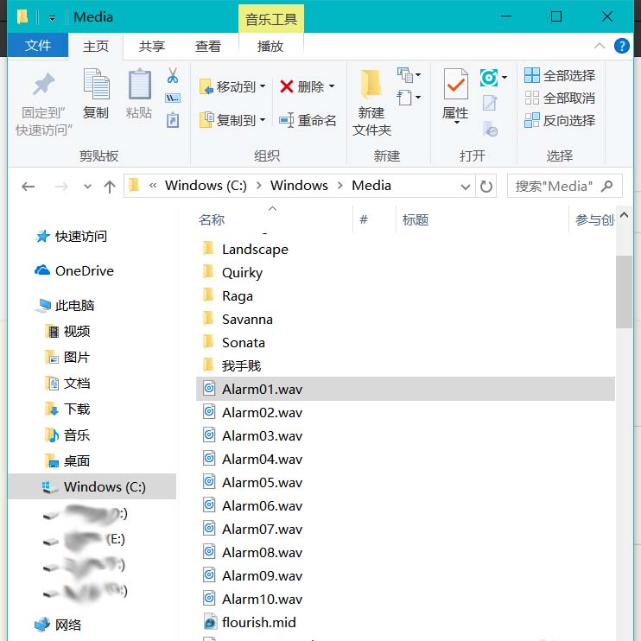This screenshot has height=641, width=641.
Task: Go up one folder level arrow
Action: [109, 187]
